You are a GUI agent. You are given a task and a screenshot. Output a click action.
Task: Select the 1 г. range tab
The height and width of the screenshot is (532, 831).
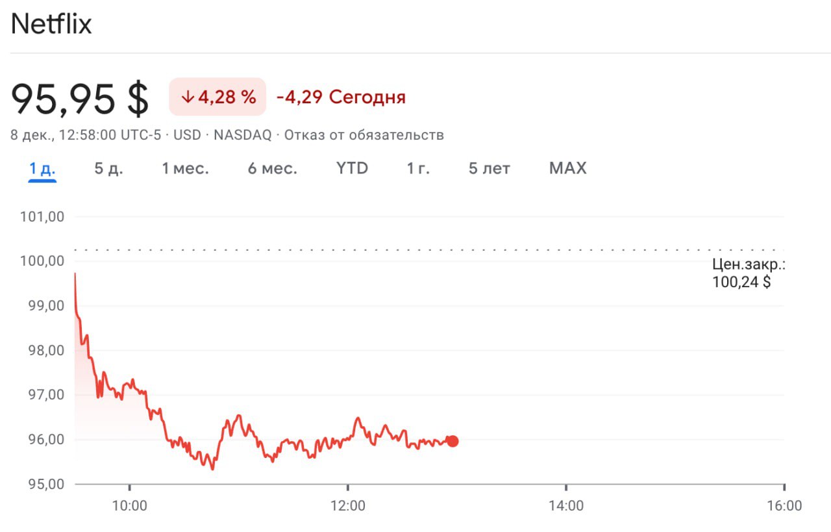(418, 169)
